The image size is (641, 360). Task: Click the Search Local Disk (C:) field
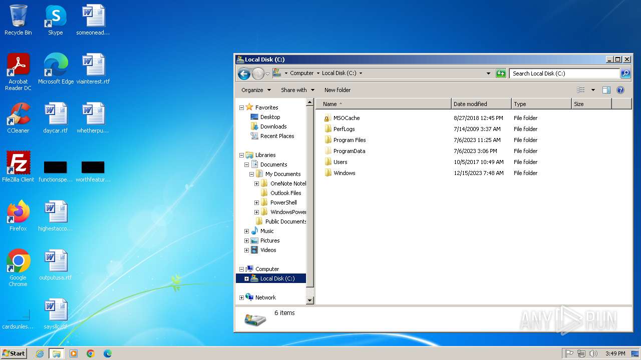coord(565,73)
